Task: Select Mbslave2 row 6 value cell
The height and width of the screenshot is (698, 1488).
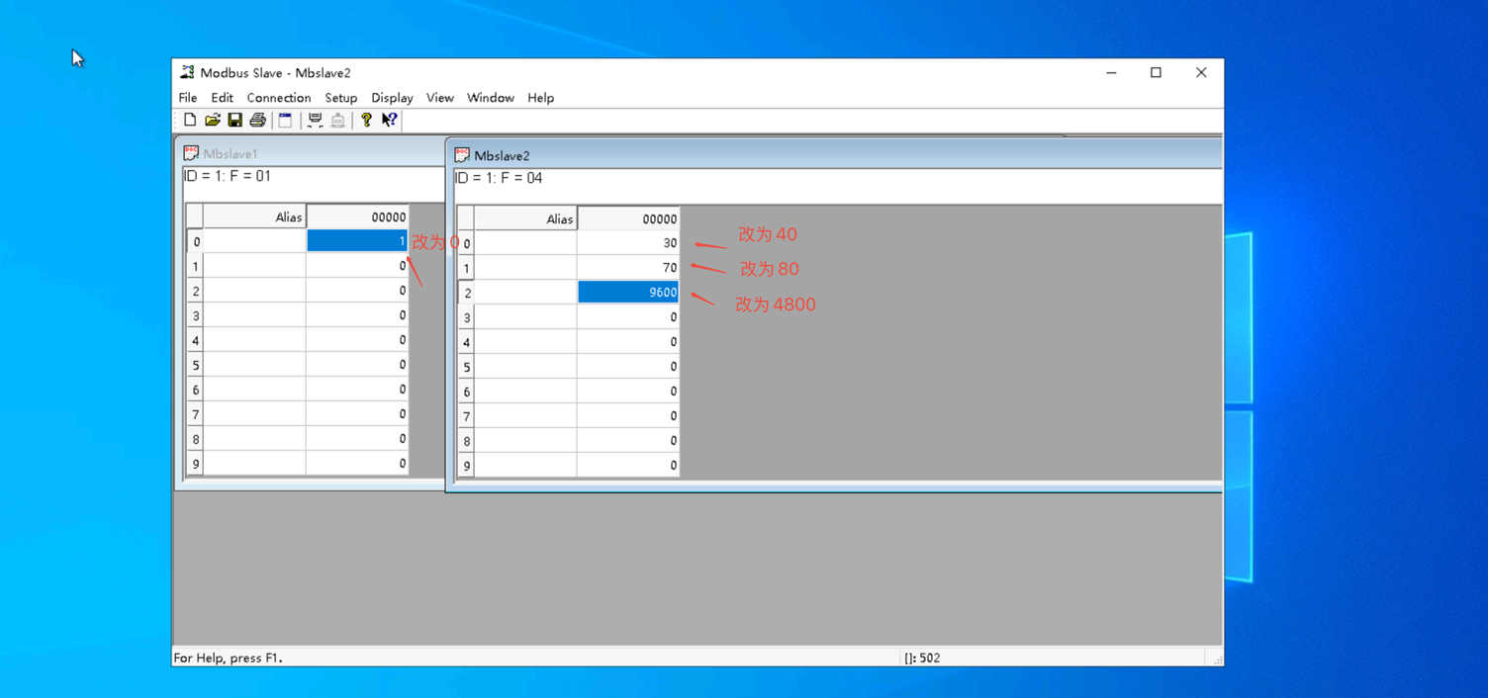Action: (x=628, y=392)
